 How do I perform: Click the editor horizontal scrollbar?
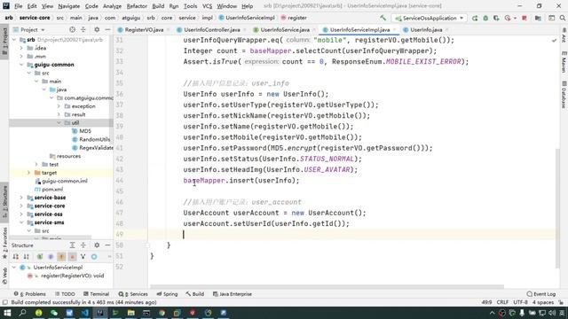coord(327,287)
